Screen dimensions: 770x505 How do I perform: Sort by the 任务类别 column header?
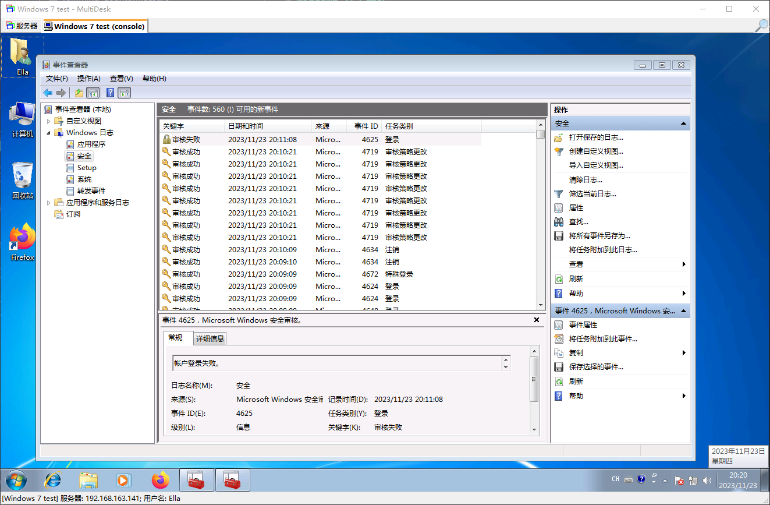pyautogui.click(x=431, y=126)
